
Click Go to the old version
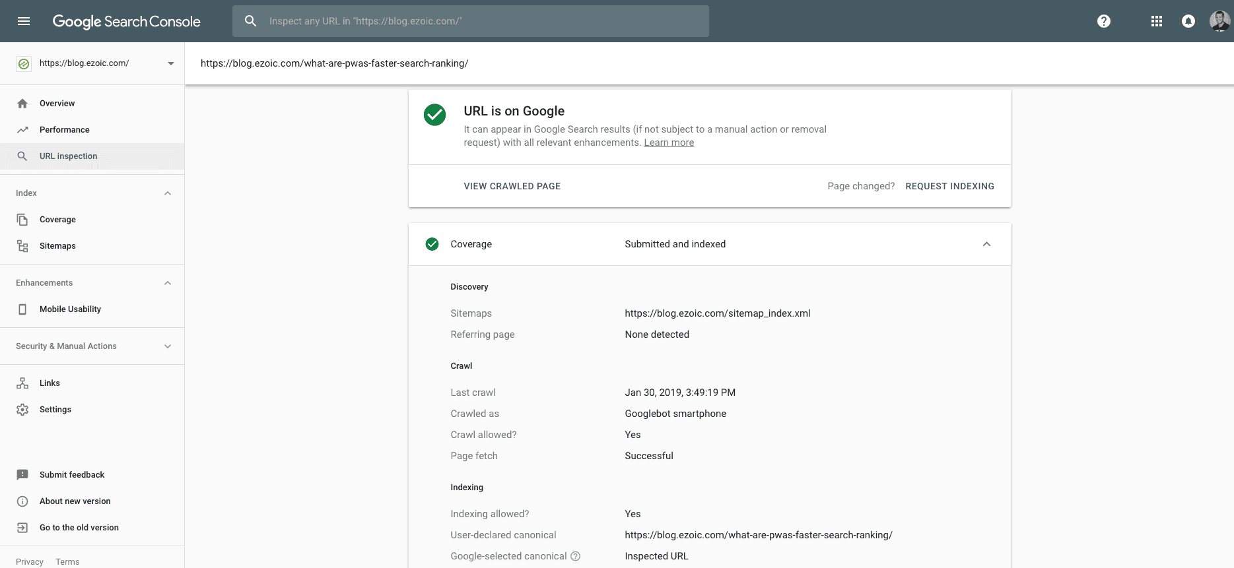(x=79, y=528)
